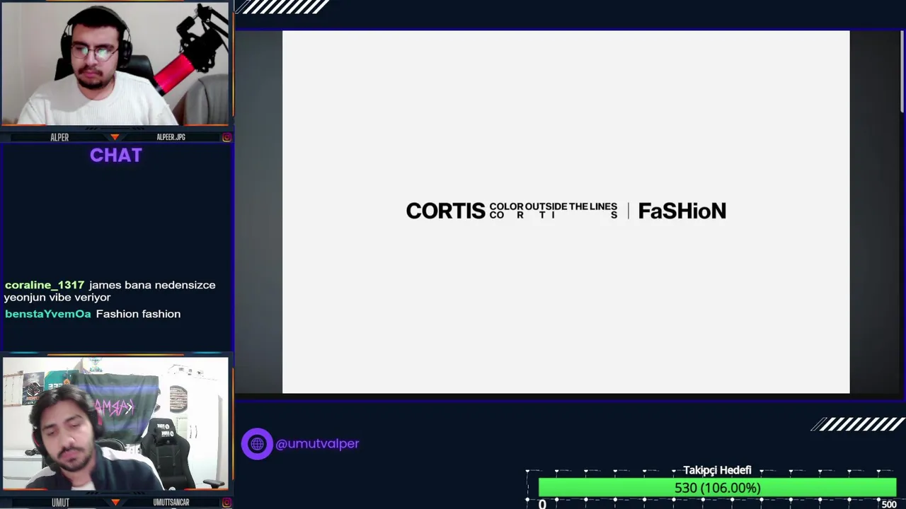Image resolution: width=906 pixels, height=509 pixels.
Task: Click the Instagram icon next to UMUTTSANCAR
Action: (x=226, y=503)
